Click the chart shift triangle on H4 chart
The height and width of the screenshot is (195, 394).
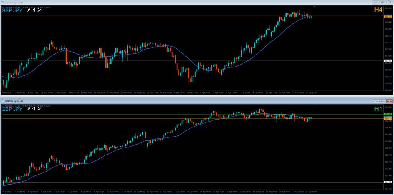315,7
